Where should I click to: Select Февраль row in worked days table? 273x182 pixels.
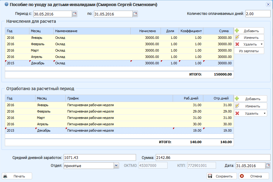pyautogui.click(x=119, y=111)
